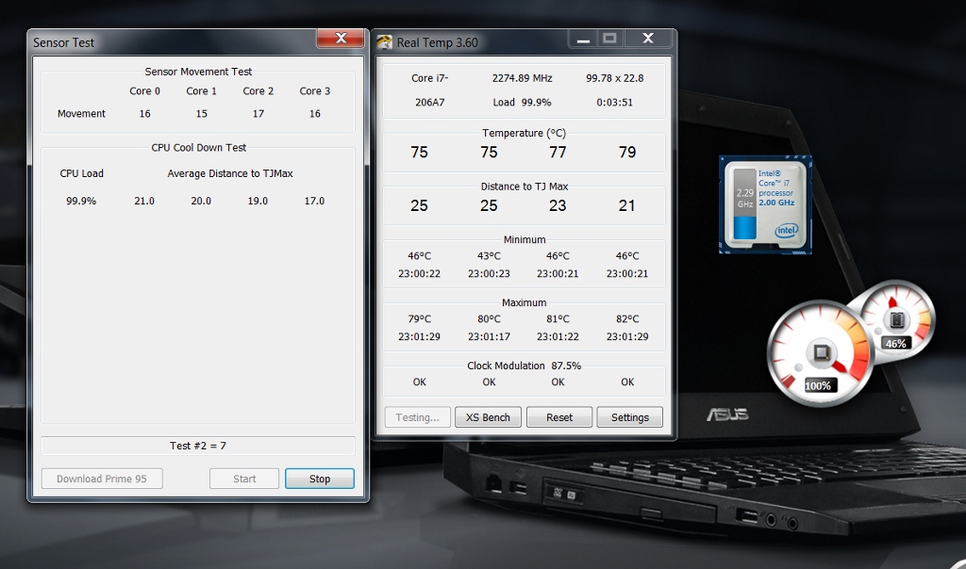Viewport: 966px width, 569px height.
Task: Reset the Real Temp min/max readings
Action: point(559,417)
